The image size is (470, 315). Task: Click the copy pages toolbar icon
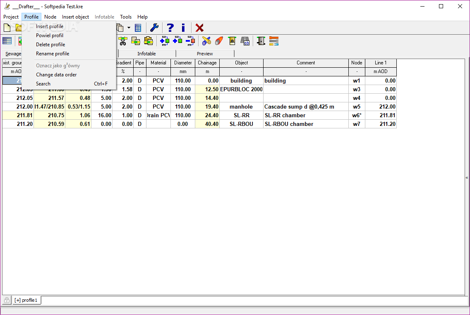pyautogui.click(x=120, y=28)
